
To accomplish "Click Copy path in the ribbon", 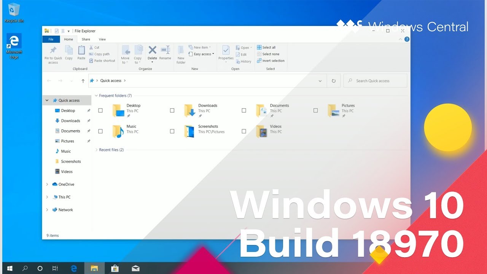I will pyautogui.click(x=99, y=54).
